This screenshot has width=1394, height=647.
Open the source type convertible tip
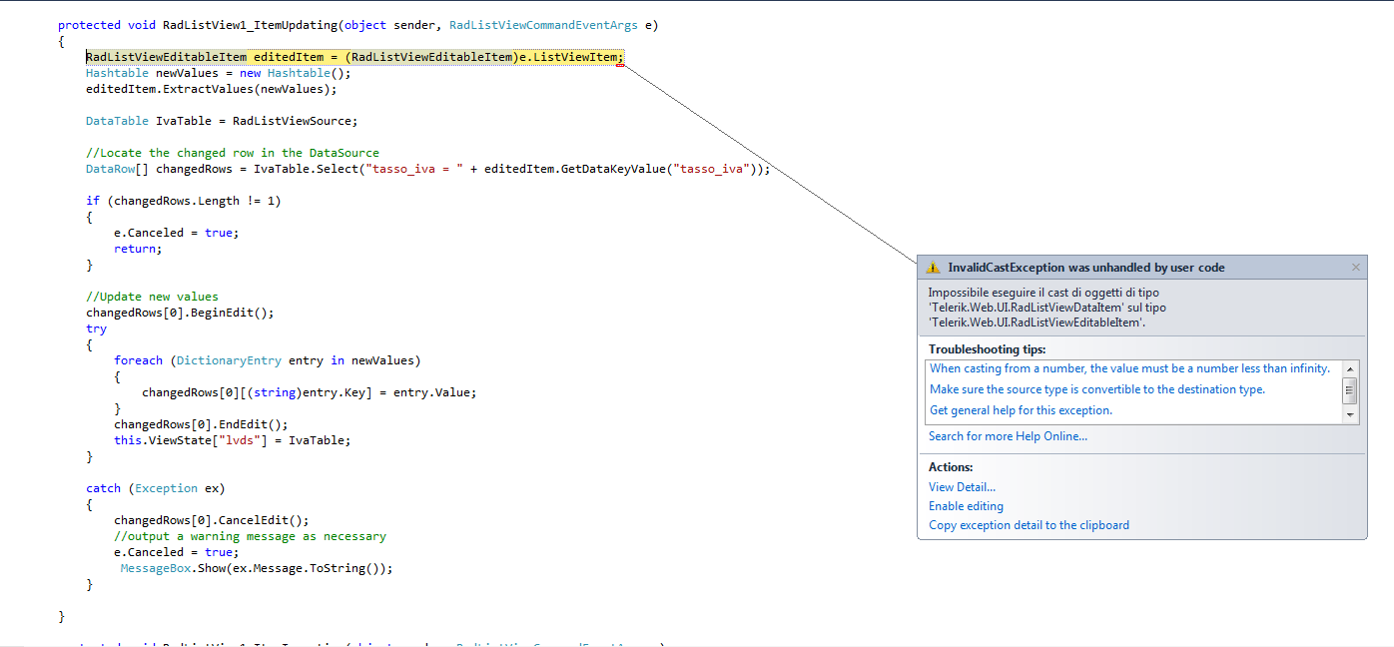(1096, 389)
